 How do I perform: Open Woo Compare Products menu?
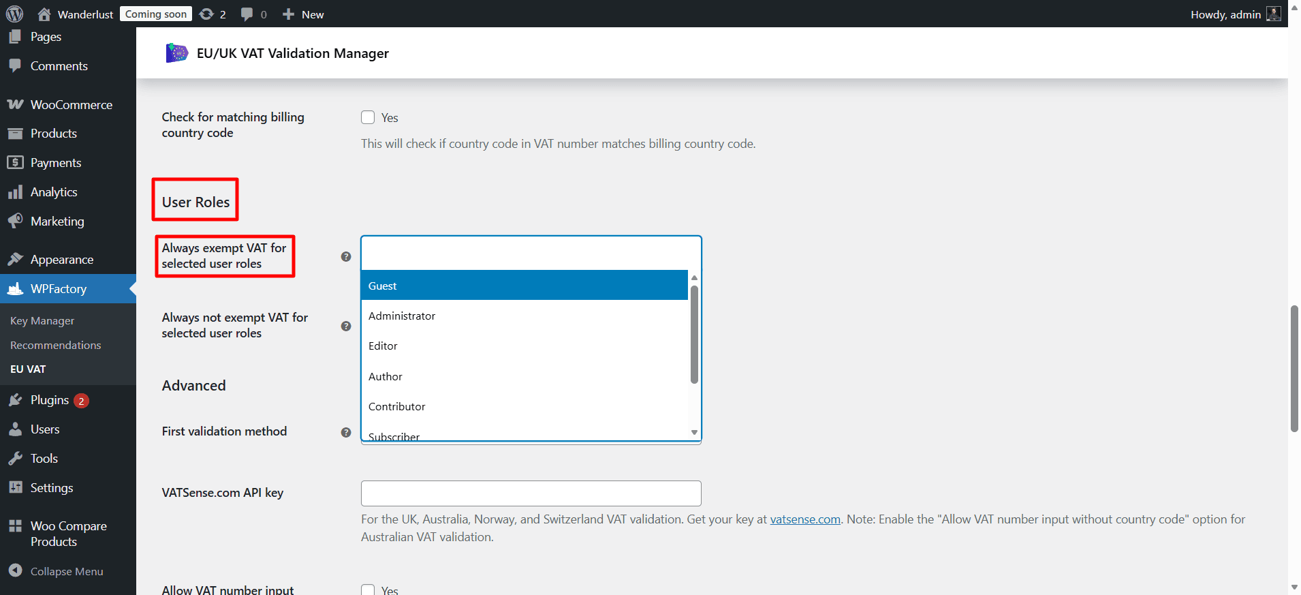pos(68,534)
